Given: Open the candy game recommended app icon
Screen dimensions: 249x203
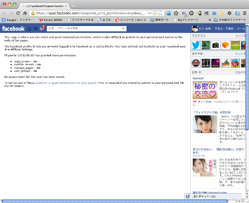Looking at the screenshot, I should coord(235,63).
